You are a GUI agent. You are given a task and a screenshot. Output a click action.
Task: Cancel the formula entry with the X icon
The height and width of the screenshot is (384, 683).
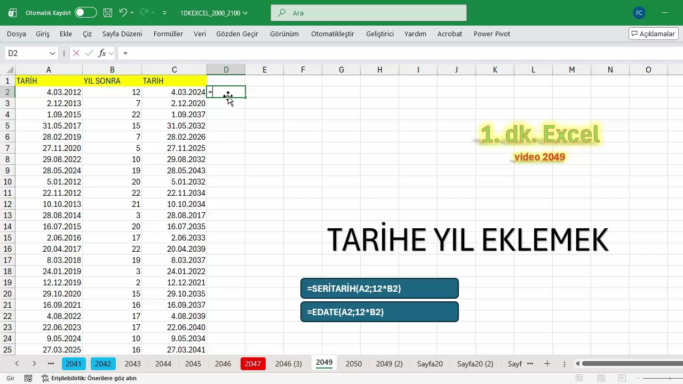(76, 53)
